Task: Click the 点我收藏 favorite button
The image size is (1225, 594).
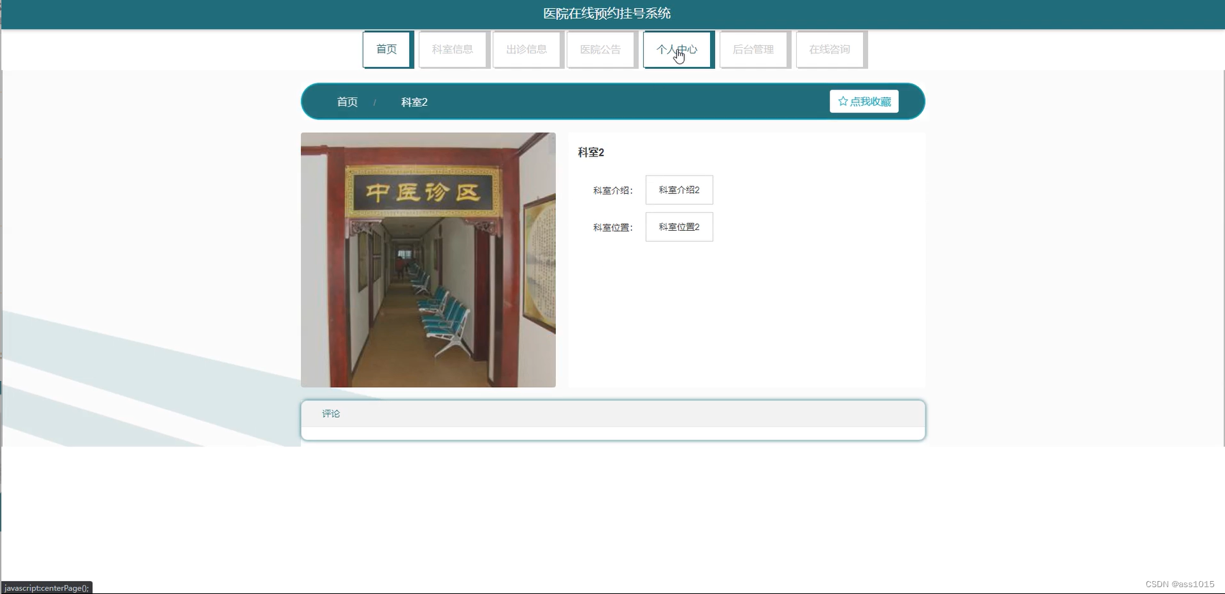Action: click(x=864, y=101)
